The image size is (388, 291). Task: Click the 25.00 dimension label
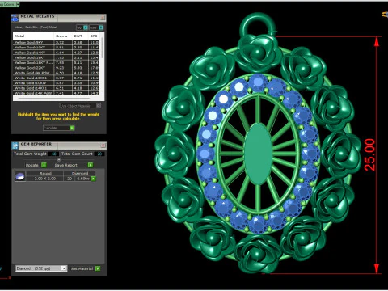(x=369, y=154)
